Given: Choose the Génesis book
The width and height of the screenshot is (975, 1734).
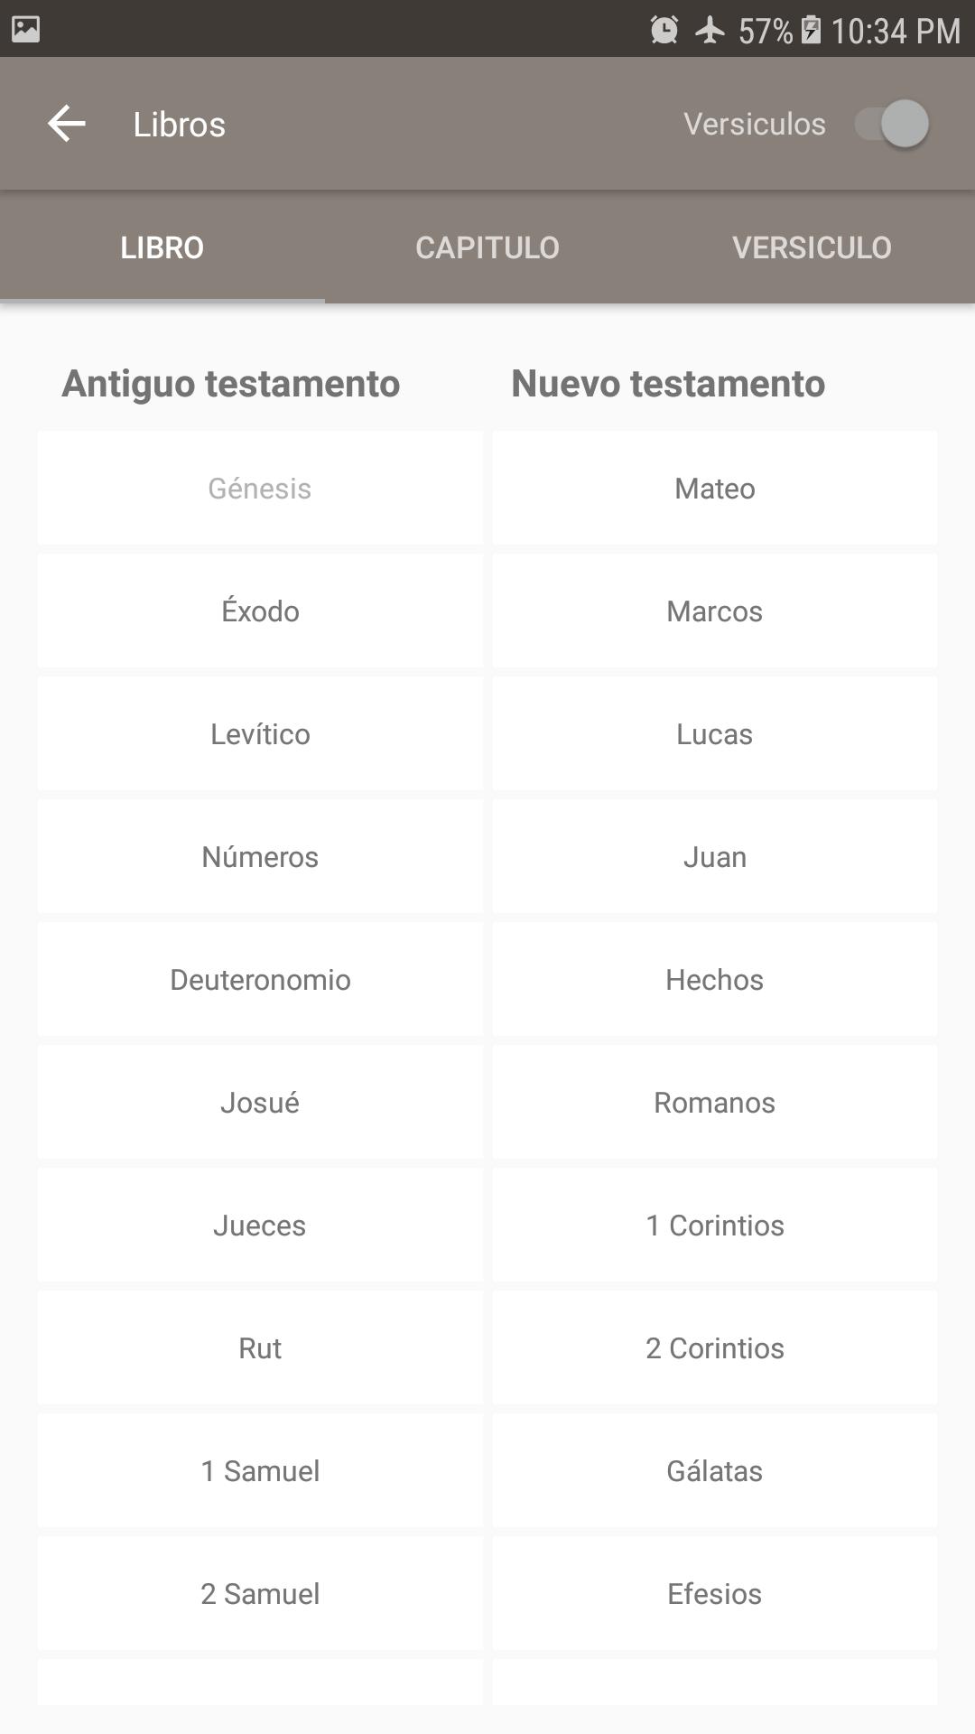Looking at the screenshot, I should (260, 488).
